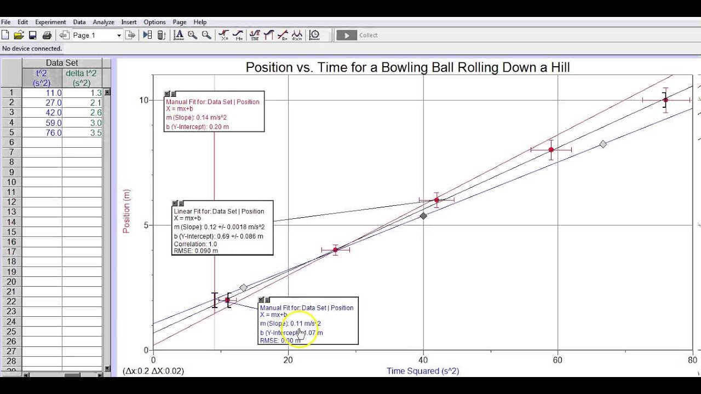Apply Linear Fit (R=) tool
Image resolution: width=701 pixels, height=394 pixels.
point(283,35)
